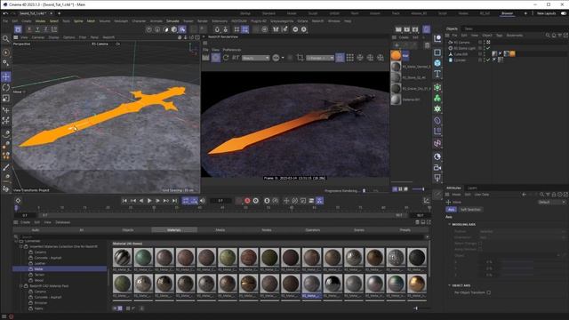569x320 pixels.
Task: Toggle the highlighted loop mode button in timeline
Action: click(x=186, y=201)
